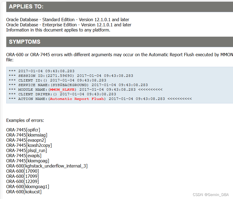Select ORA-600[kokucst] error entry
Screen dimensions: 233x199
pos(24,192)
